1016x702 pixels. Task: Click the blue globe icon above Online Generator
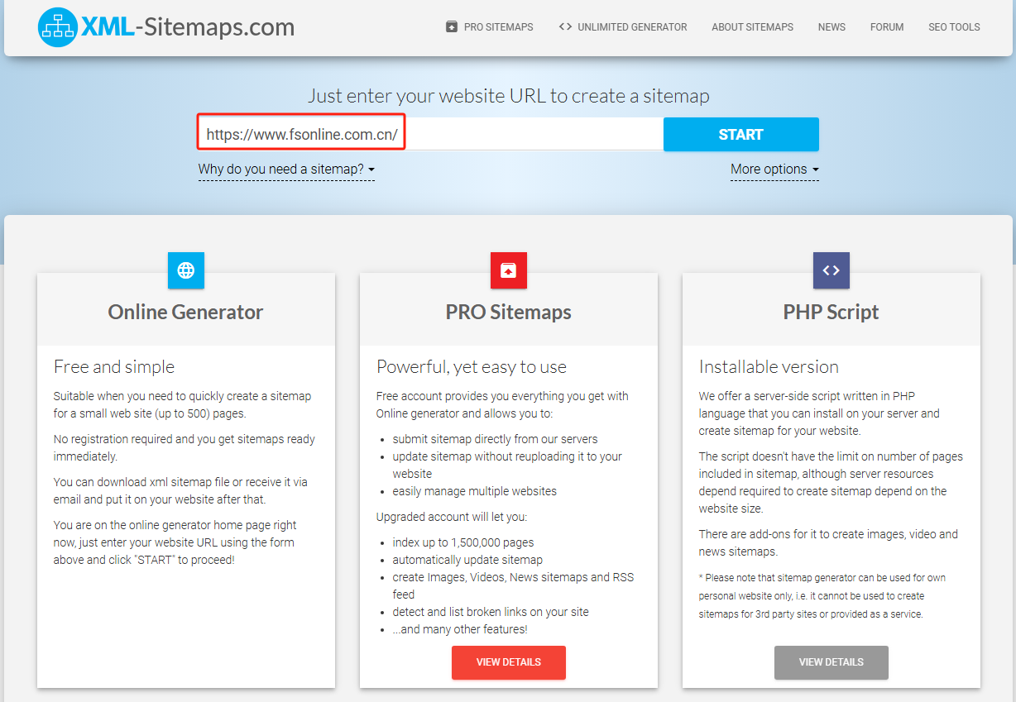[186, 270]
